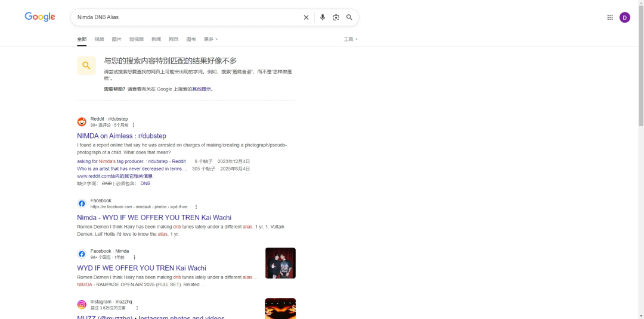This screenshot has width=644, height=319.
Task: Click the Instagram favicon icon
Action: pos(82,304)
